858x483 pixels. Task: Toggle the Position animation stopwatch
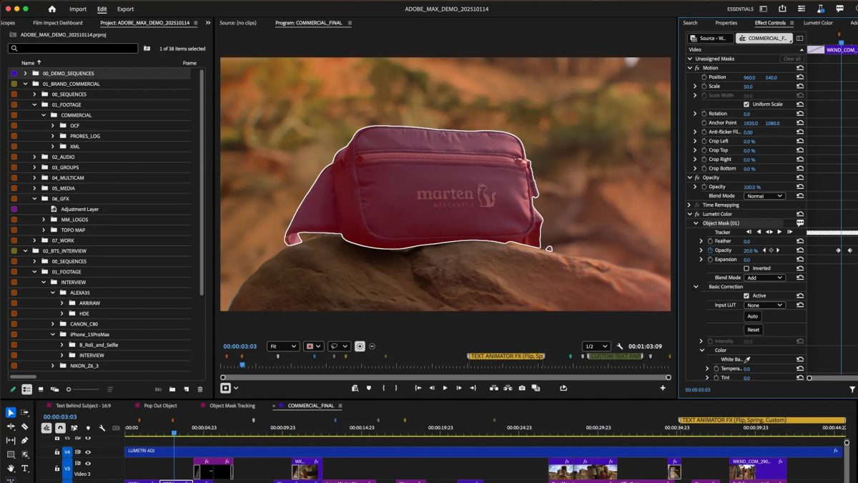point(704,77)
